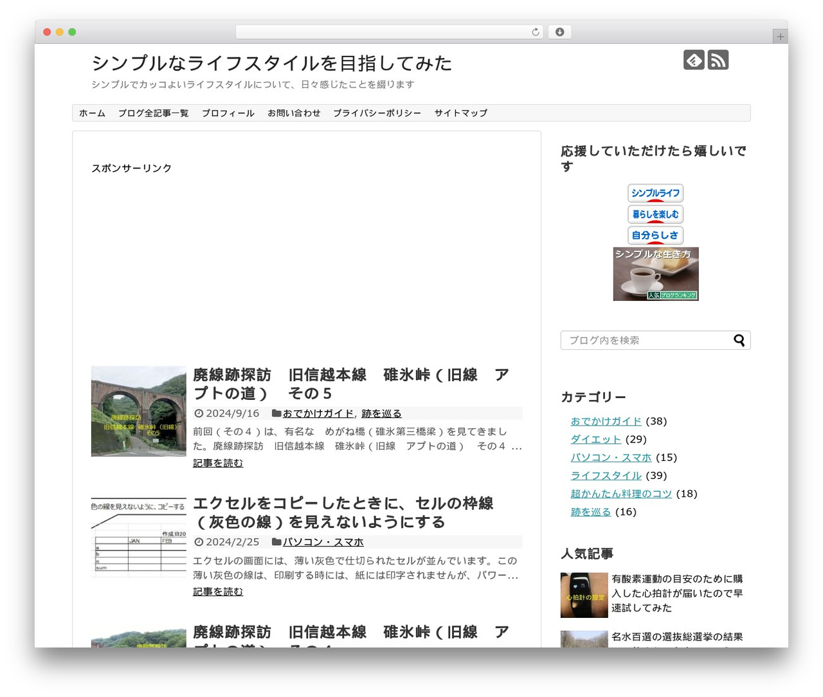Screen dimensions: 823x697
Task: Click the 暮らしを楽しむ ranking banner
Action: [x=655, y=214]
